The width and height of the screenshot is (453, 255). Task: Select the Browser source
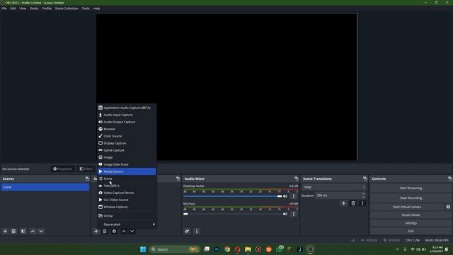[127, 129]
